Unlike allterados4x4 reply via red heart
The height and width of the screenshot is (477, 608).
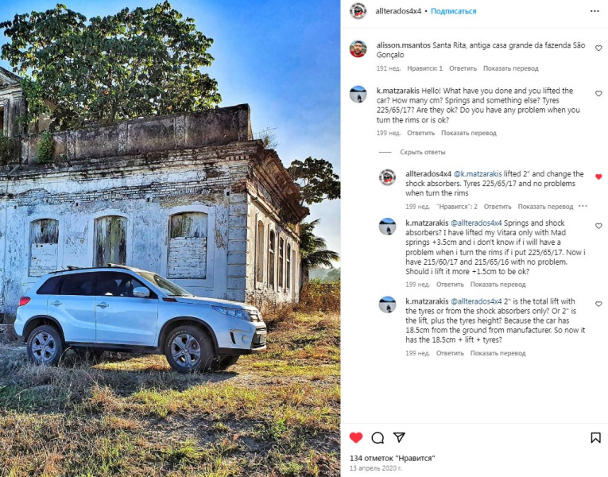[598, 176]
